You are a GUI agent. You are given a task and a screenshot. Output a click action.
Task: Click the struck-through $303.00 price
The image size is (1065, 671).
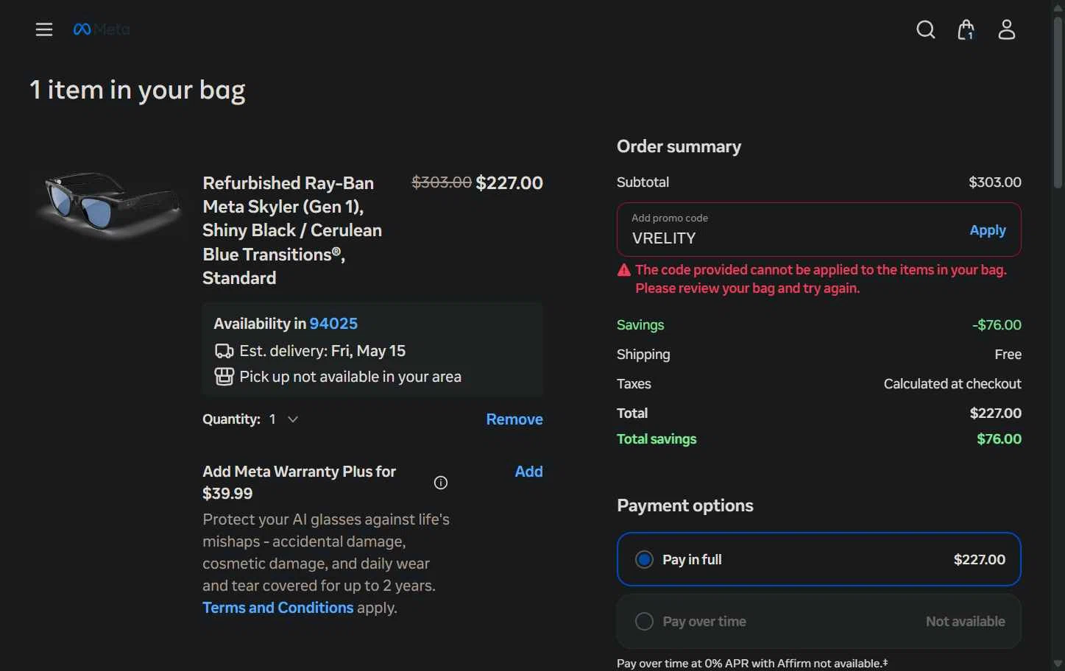point(442,182)
